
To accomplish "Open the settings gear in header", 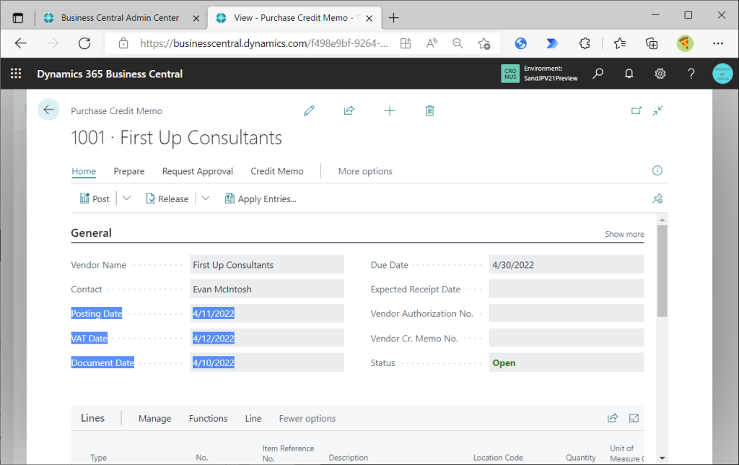I will pyautogui.click(x=660, y=74).
